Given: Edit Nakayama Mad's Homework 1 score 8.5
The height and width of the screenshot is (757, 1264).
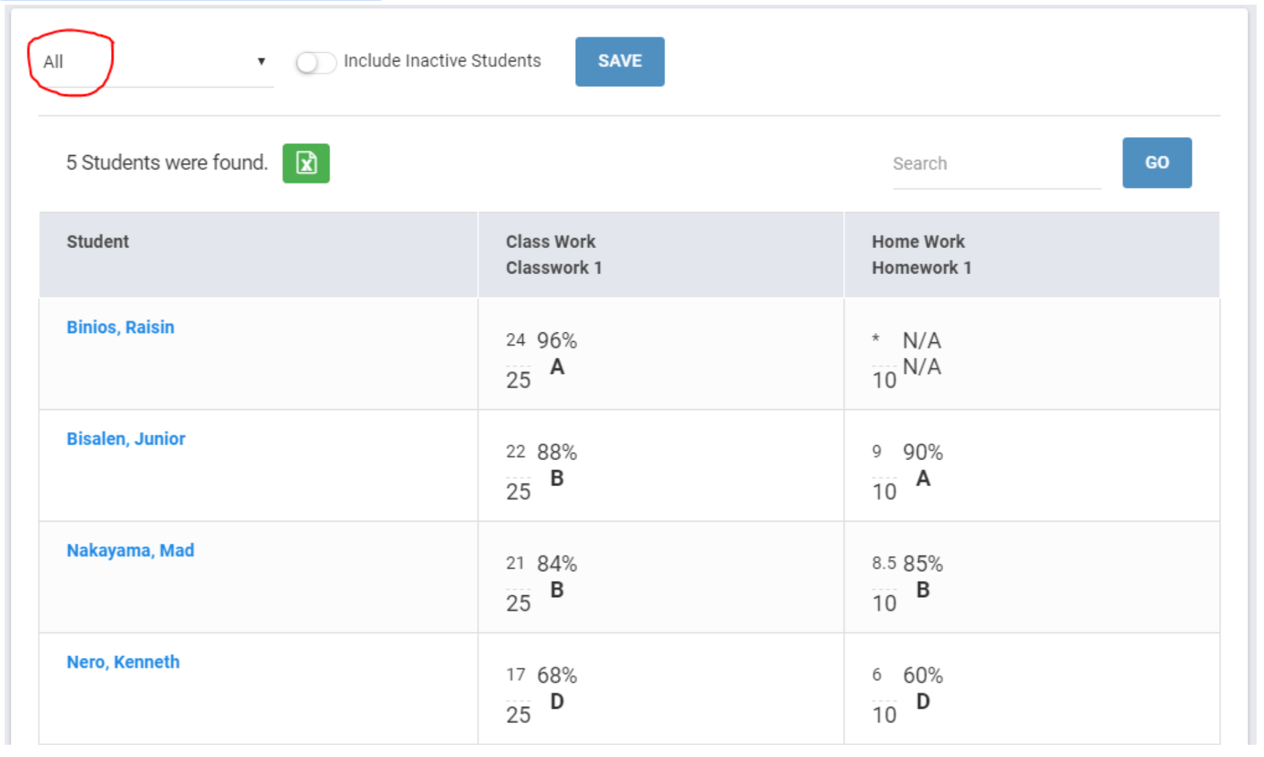Looking at the screenshot, I should point(883,563).
